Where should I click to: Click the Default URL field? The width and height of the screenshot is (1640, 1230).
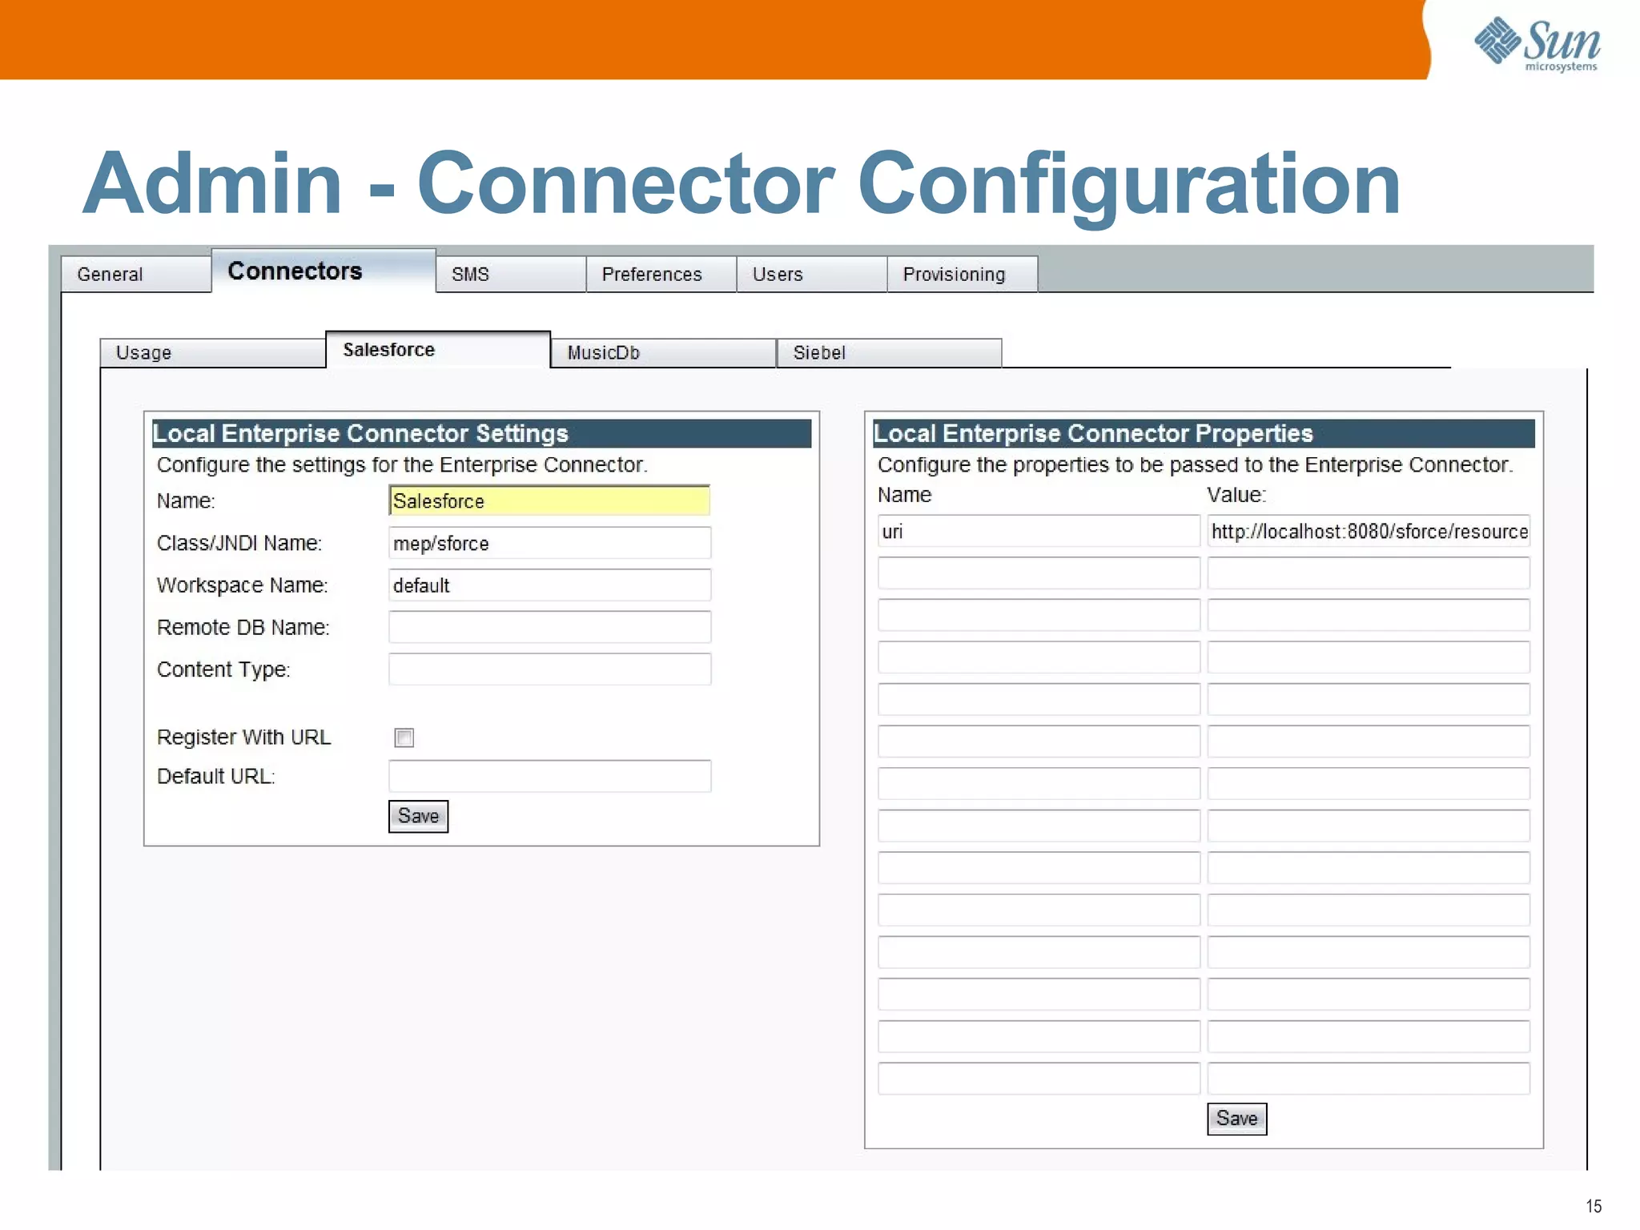549,776
